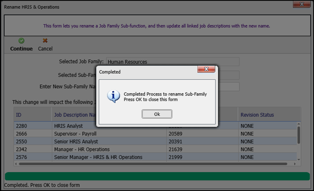Click the green Continue checkmark icon

21,41
